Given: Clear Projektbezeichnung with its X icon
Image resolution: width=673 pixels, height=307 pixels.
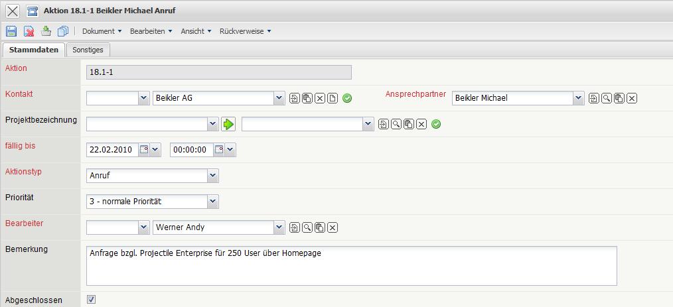Looking at the screenshot, I should tap(421, 125).
